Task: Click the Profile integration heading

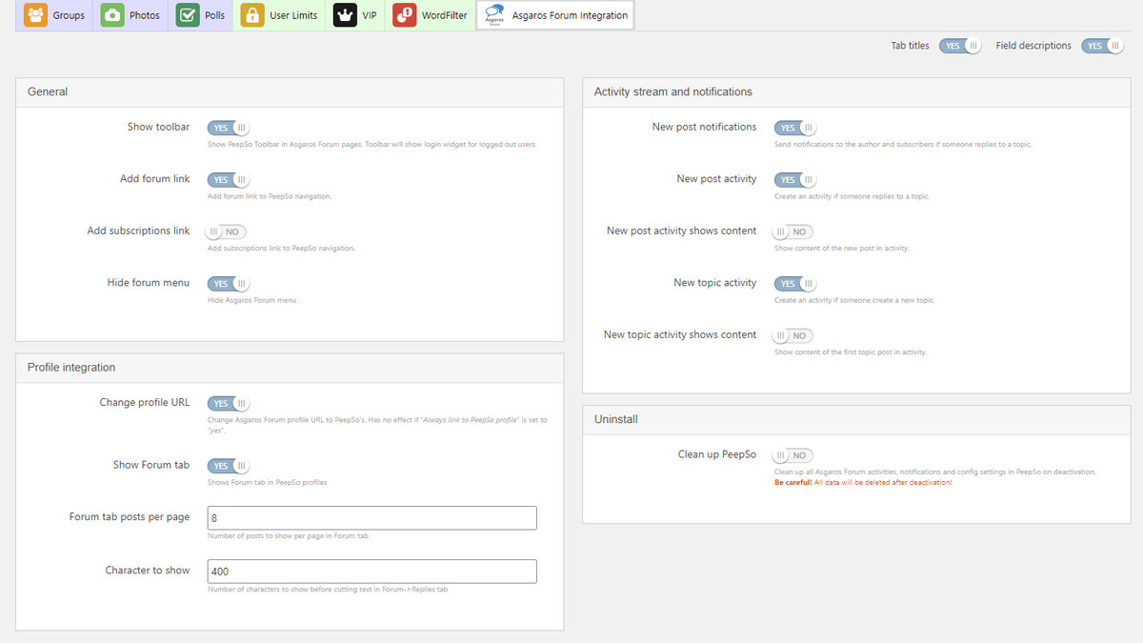Action: click(71, 368)
